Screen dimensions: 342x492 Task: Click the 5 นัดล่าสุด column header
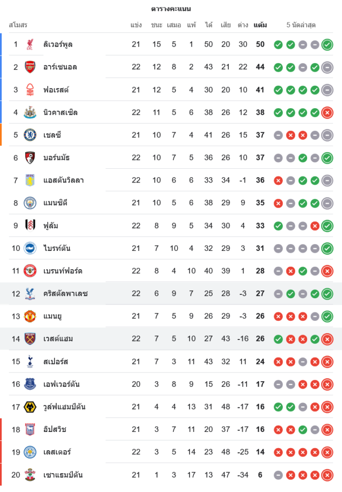point(301,25)
